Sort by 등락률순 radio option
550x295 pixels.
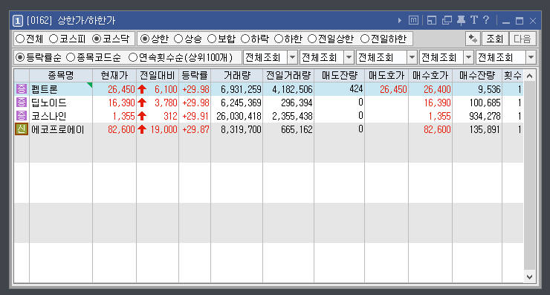tap(20, 57)
